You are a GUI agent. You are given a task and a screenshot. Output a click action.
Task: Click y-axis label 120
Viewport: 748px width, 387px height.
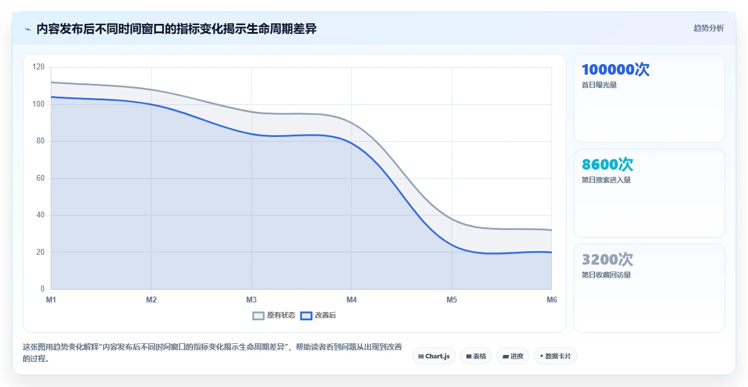[x=39, y=67]
